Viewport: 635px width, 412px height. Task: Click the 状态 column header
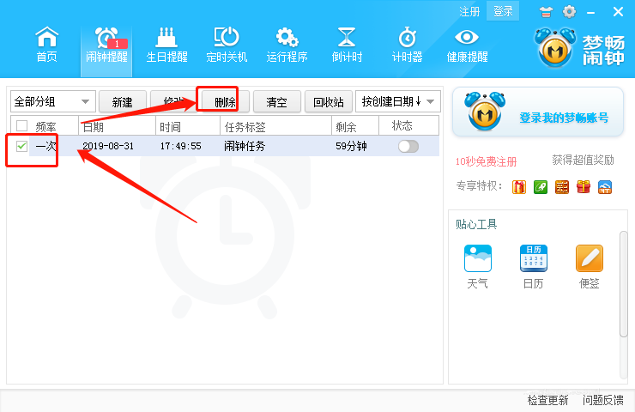tap(408, 126)
